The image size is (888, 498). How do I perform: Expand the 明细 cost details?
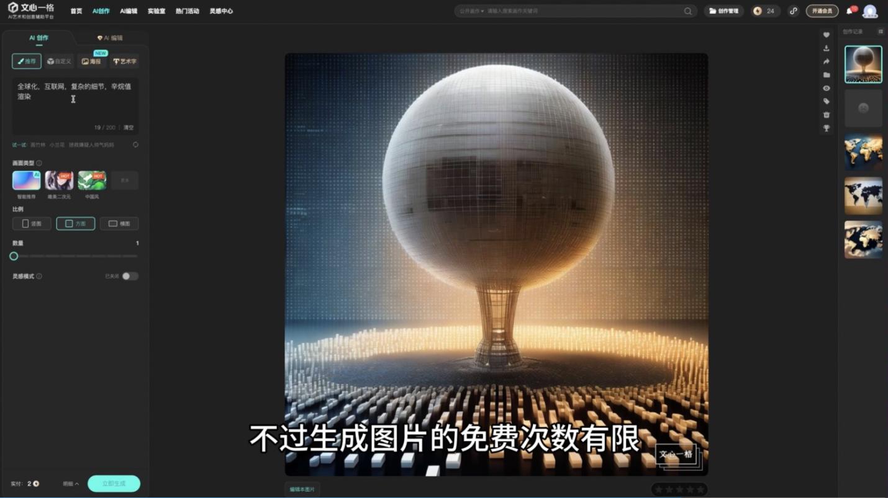(x=70, y=484)
